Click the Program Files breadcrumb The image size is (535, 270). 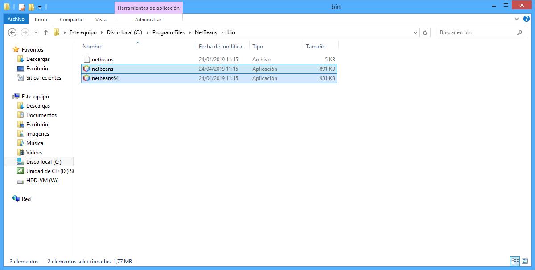(169, 32)
